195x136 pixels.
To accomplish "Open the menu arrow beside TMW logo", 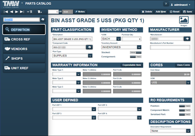I will 22,3.
